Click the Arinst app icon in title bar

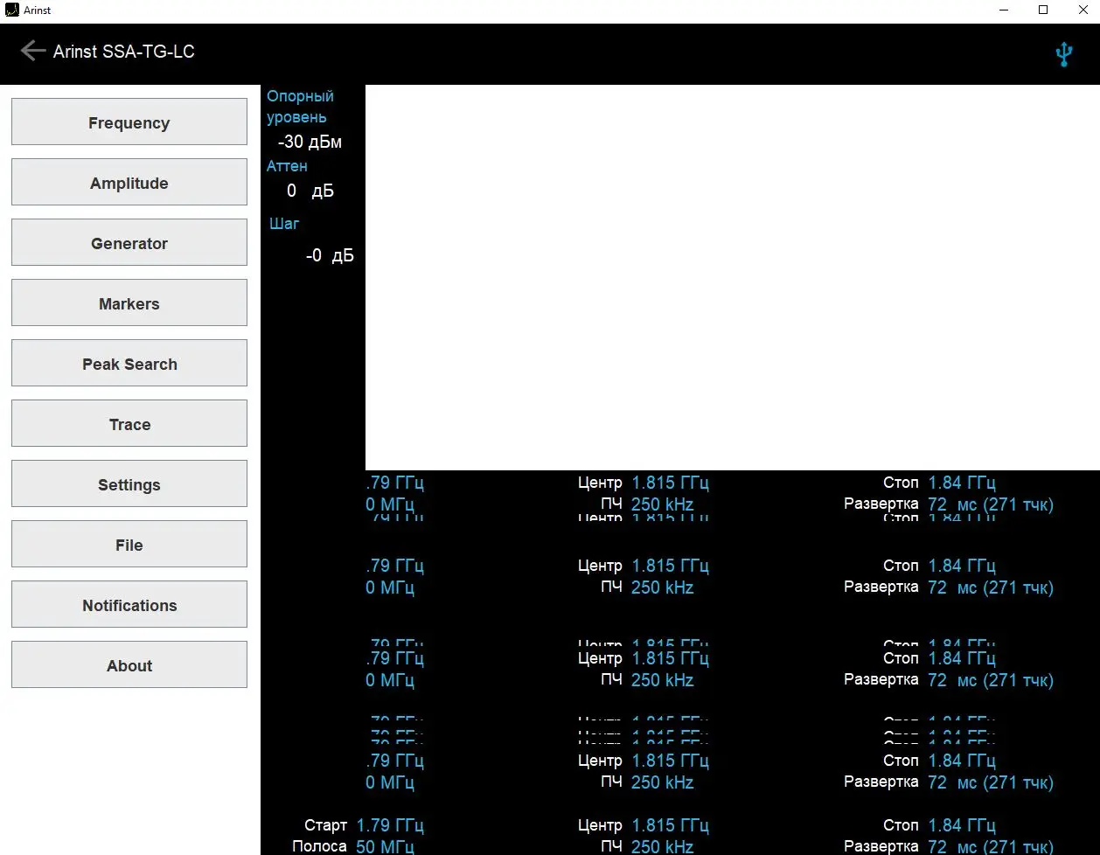click(11, 10)
